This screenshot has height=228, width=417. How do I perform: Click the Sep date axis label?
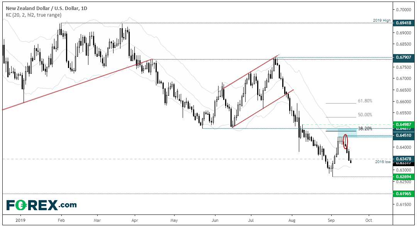331,220
